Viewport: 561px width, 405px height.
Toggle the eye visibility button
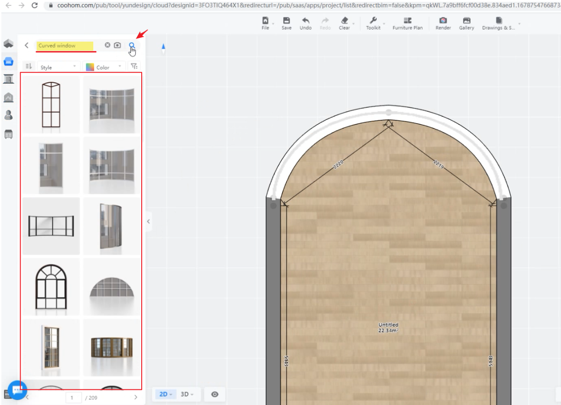(x=215, y=394)
